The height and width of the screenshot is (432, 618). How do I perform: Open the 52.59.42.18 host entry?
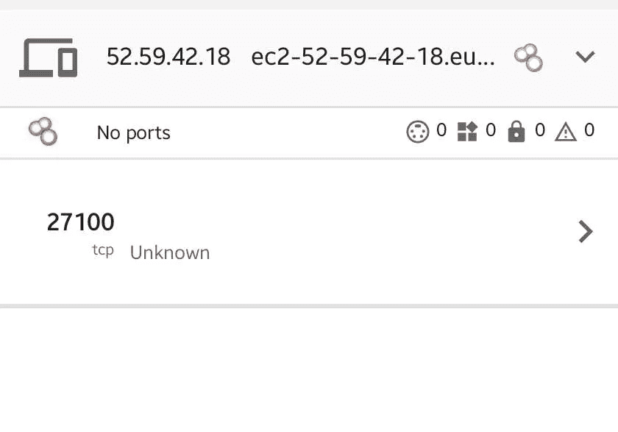click(x=168, y=57)
